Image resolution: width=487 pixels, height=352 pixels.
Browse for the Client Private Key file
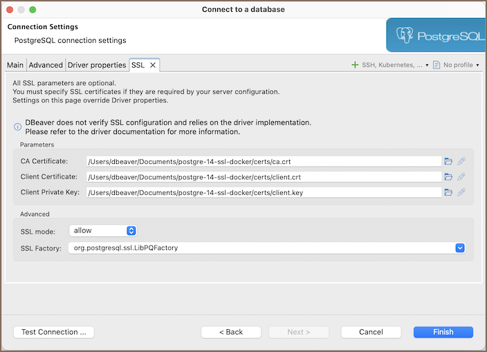(x=448, y=192)
